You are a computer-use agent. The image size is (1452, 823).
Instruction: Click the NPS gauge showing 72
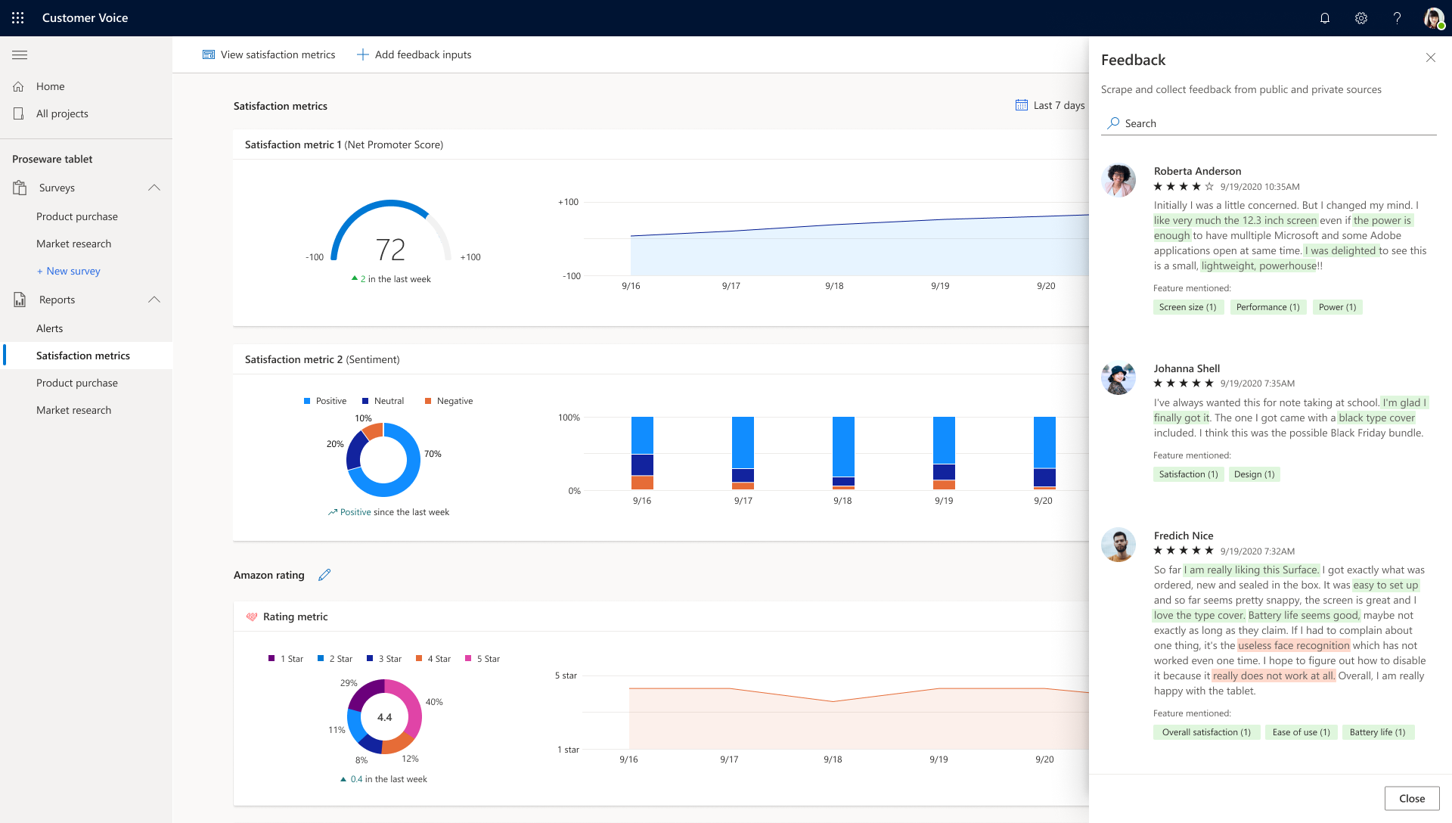[390, 231]
